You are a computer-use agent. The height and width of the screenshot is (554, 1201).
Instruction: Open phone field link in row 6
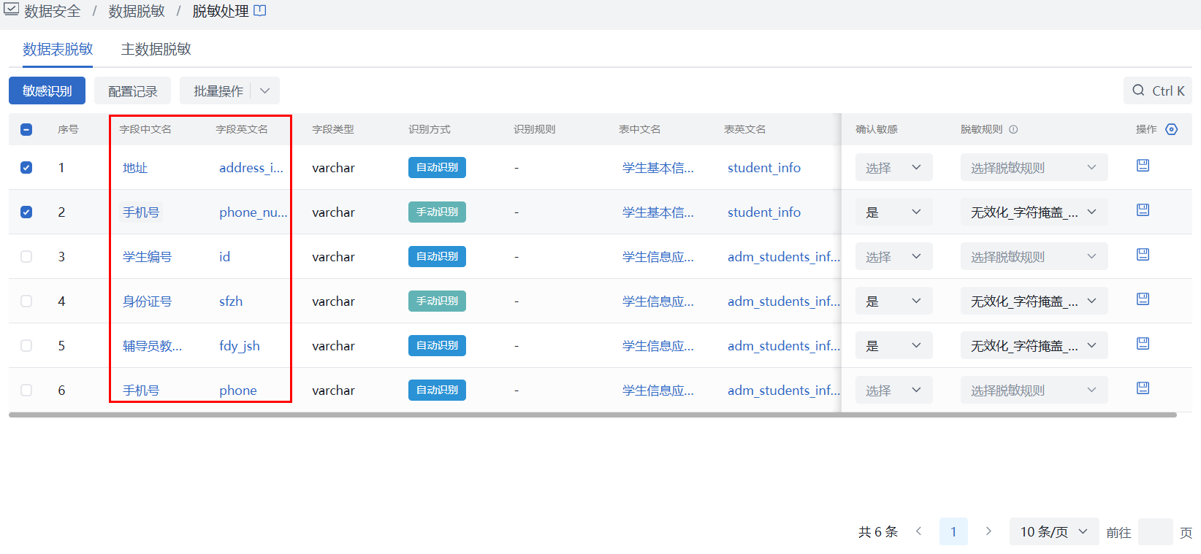tap(238, 391)
